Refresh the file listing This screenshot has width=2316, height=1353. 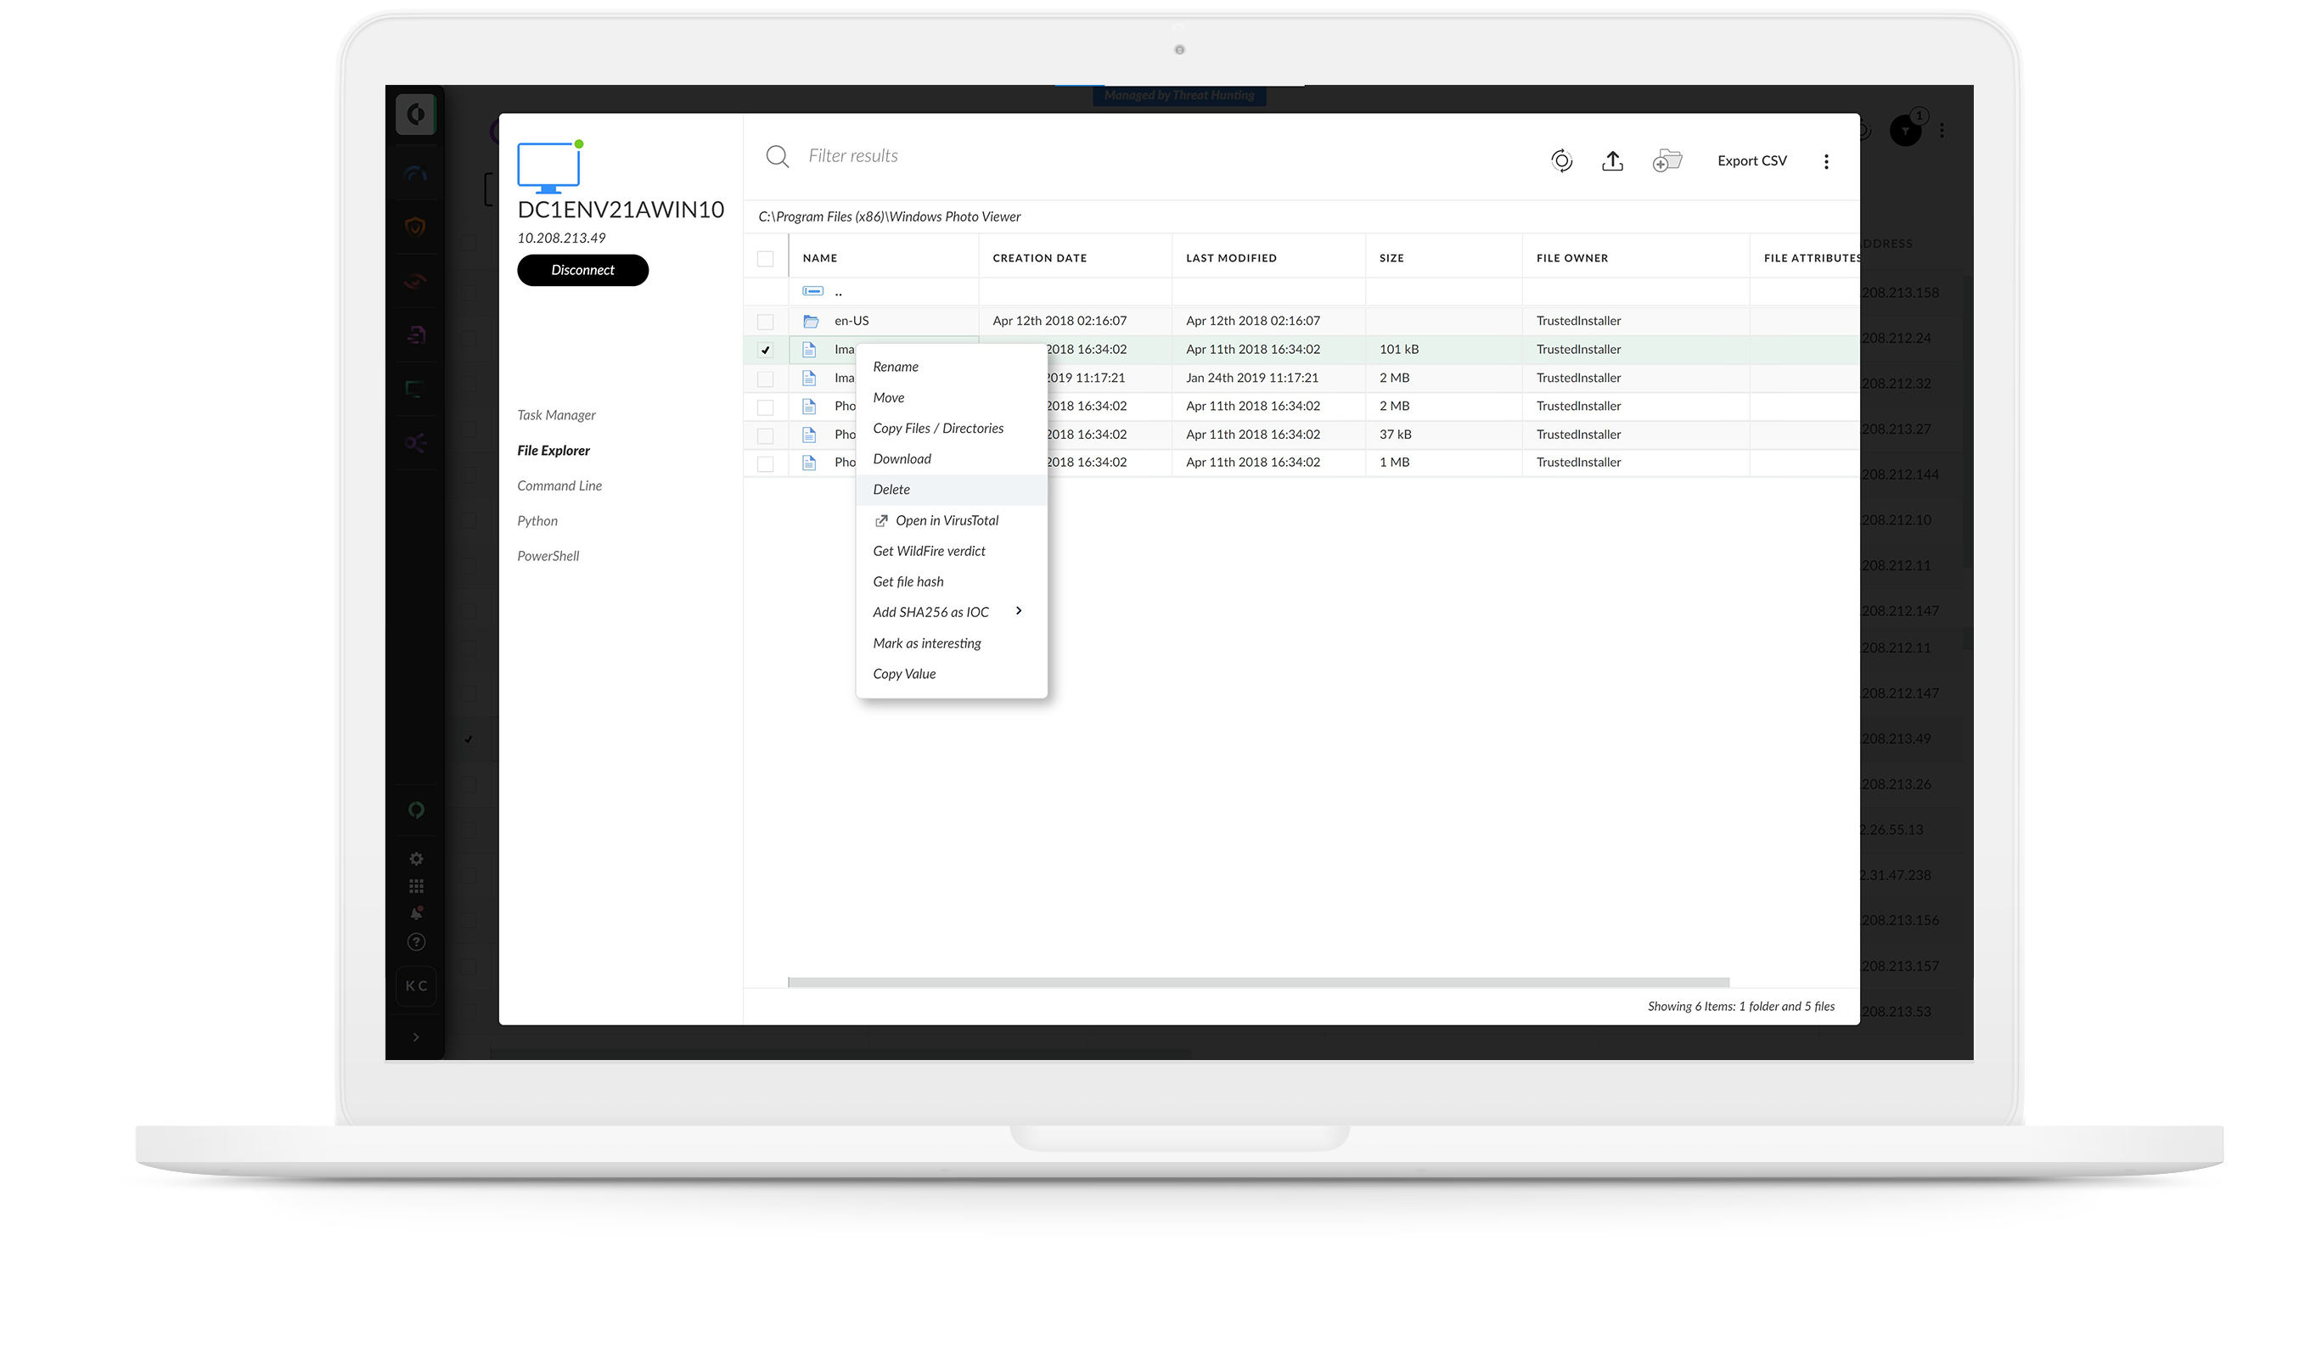(1560, 160)
